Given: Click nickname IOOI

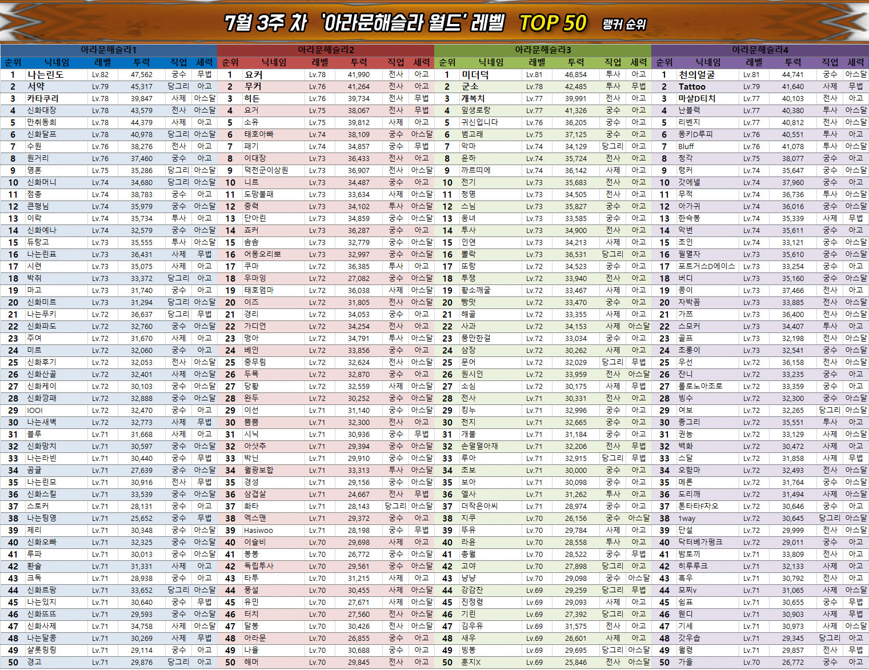Looking at the screenshot, I should point(35,410).
